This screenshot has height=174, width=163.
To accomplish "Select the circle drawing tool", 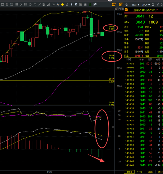I will [30, 5].
